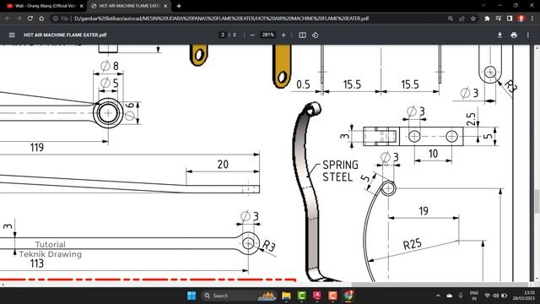Viewport: 540px width, 304px height.
Task: Go back in browser history
Action: tap(8, 19)
